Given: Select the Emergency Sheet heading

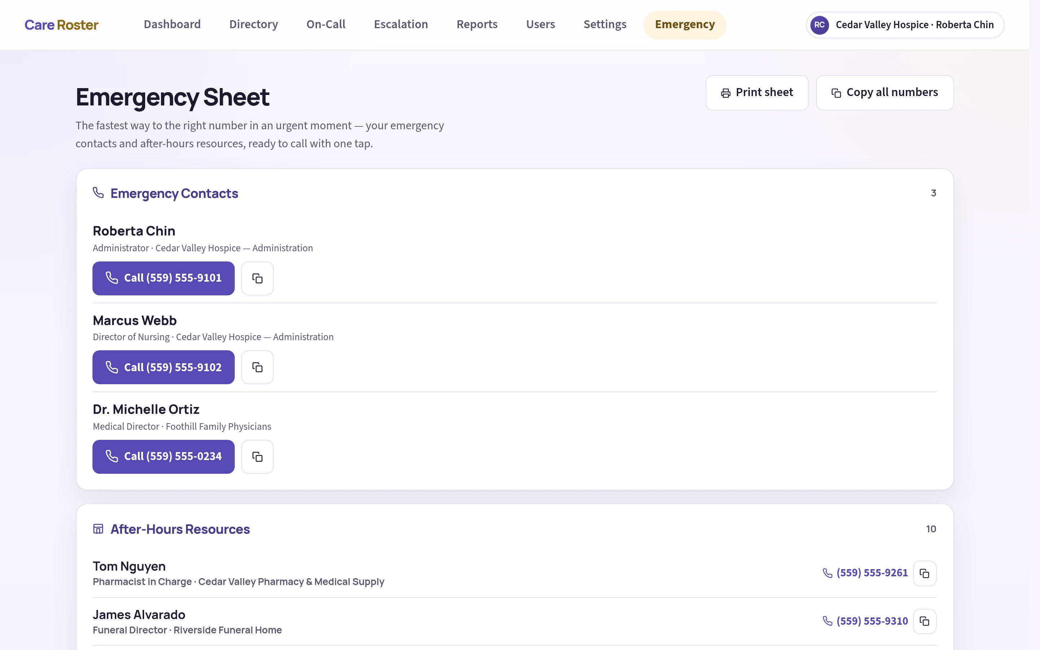Looking at the screenshot, I should pos(173,97).
